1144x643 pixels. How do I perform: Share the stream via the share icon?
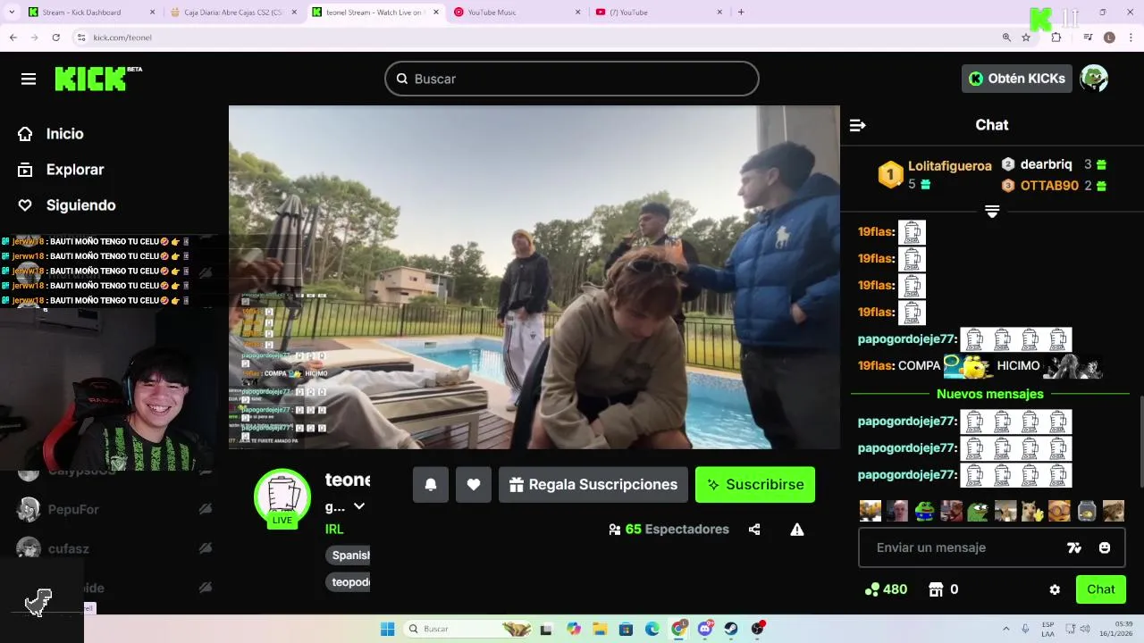tap(754, 530)
